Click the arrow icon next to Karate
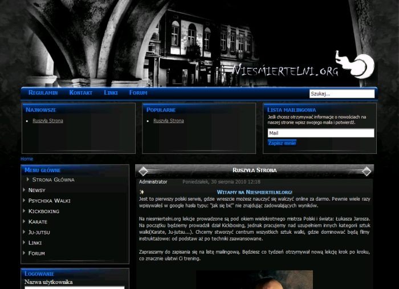The width and height of the screenshot is (399, 289). 24,221
